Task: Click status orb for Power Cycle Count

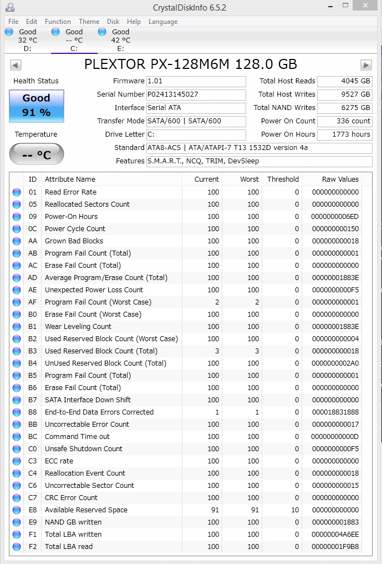Action: point(17,229)
